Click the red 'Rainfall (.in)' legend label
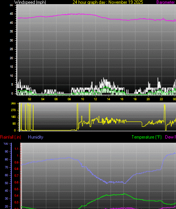The width and height of the screenshot is (176, 209). pyautogui.click(x=11, y=137)
